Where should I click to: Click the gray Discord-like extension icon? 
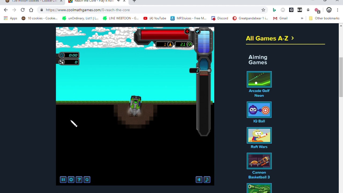(x=283, y=10)
